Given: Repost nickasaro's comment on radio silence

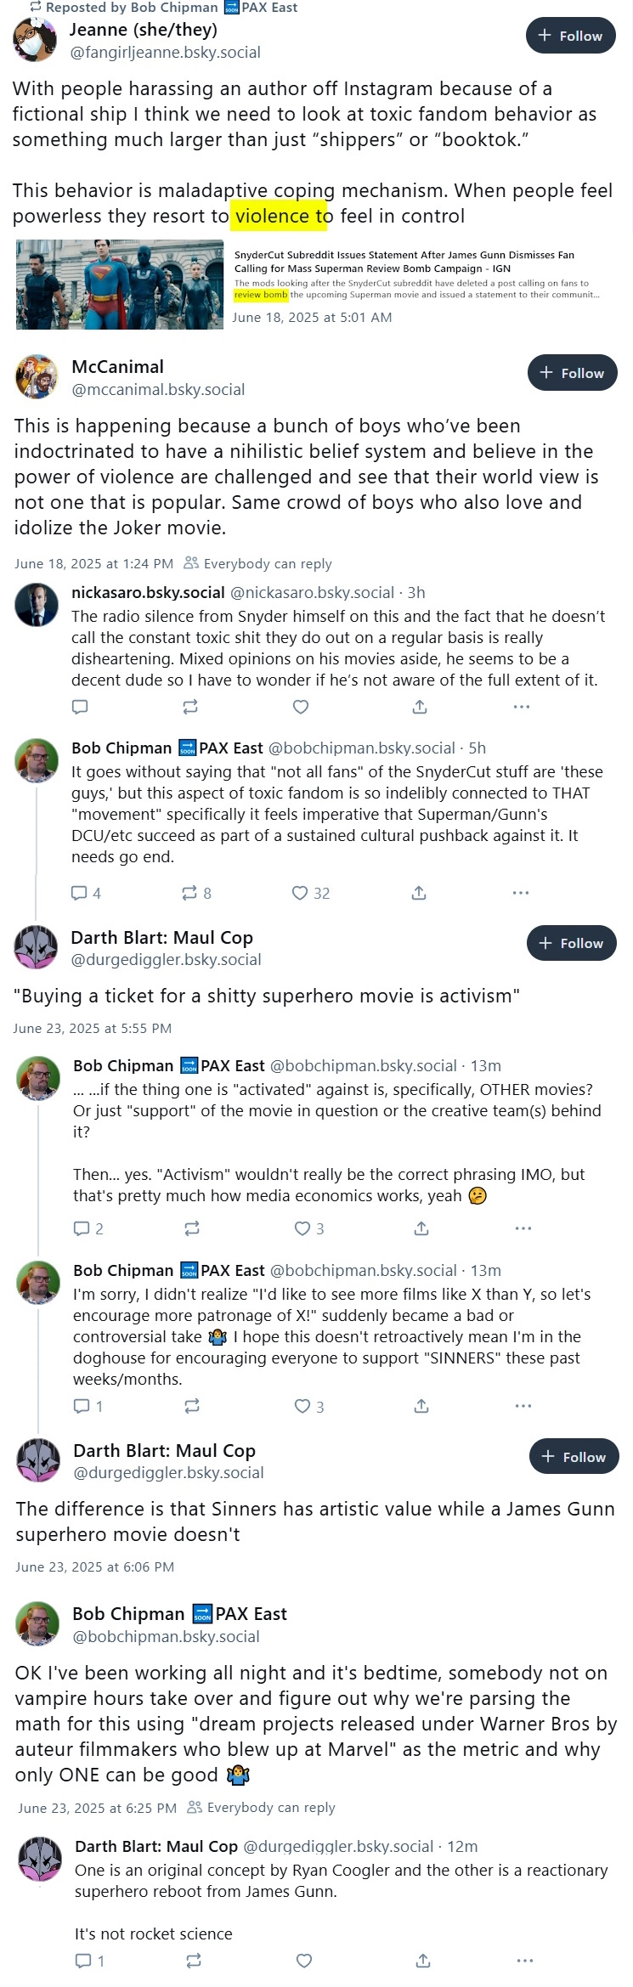Looking at the screenshot, I should 190,707.
